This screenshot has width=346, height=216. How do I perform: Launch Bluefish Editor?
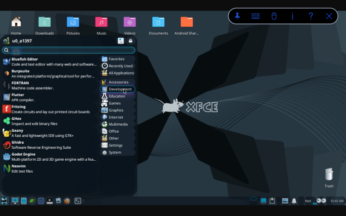(x=50, y=62)
